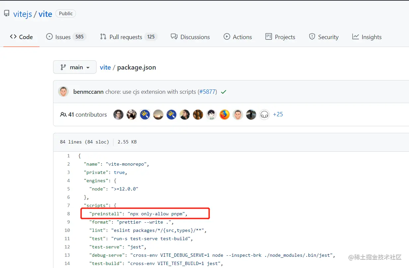Click the Pull requests count badge 125

coord(151,37)
